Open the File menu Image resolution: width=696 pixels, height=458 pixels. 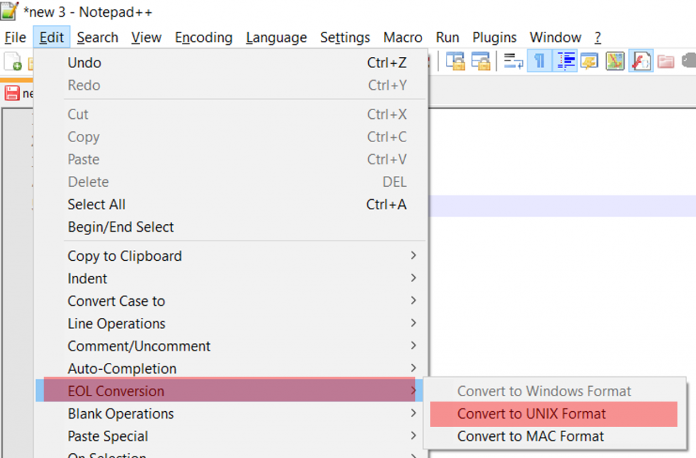click(x=15, y=37)
